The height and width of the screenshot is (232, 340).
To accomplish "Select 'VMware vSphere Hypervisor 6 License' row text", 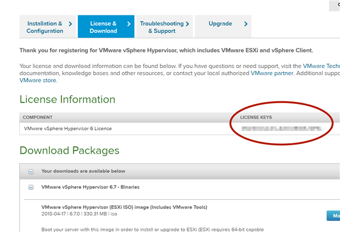I will coord(68,128).
